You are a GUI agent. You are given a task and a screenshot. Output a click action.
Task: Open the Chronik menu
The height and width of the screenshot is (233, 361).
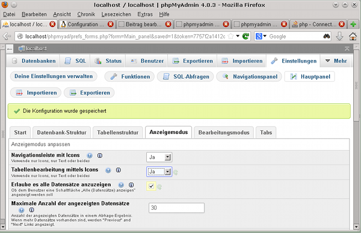point(86,14)
